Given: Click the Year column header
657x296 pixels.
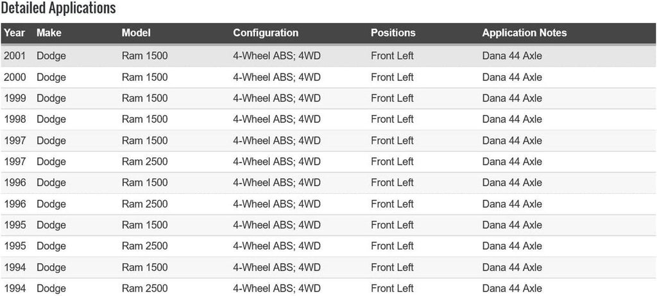Looking at the screenshot, I should tap(14, 33).
